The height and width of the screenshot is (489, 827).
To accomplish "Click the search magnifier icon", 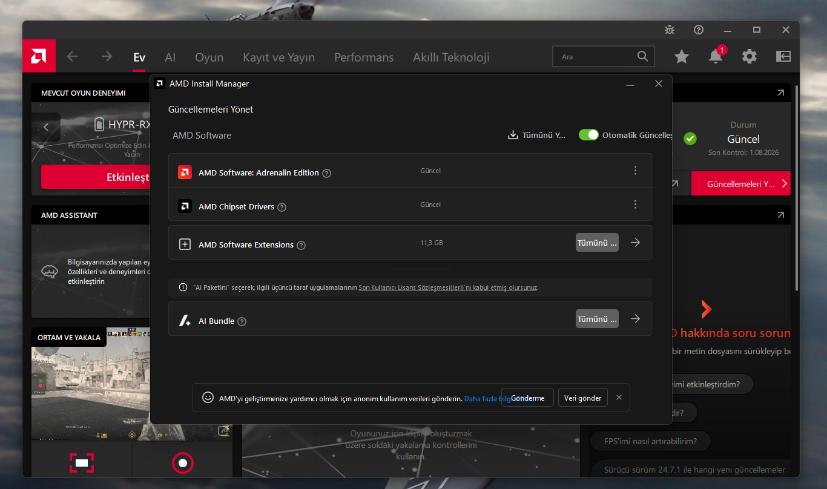I will tap(643, 56).
